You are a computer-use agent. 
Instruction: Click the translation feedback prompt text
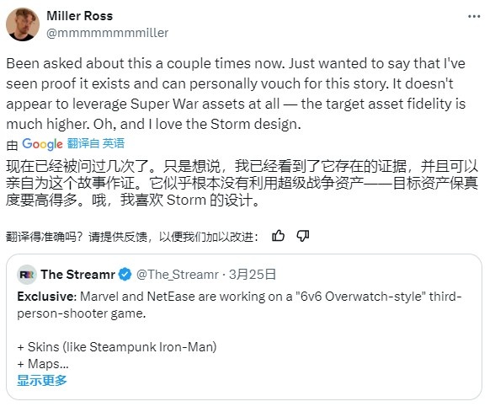132,236
